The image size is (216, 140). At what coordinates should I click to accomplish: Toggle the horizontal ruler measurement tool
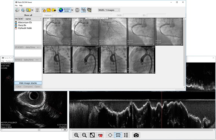[x=118, y=135]
